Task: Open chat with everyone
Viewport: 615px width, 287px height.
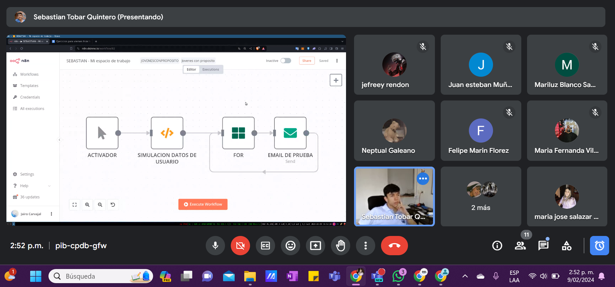Action: point(543,246)
